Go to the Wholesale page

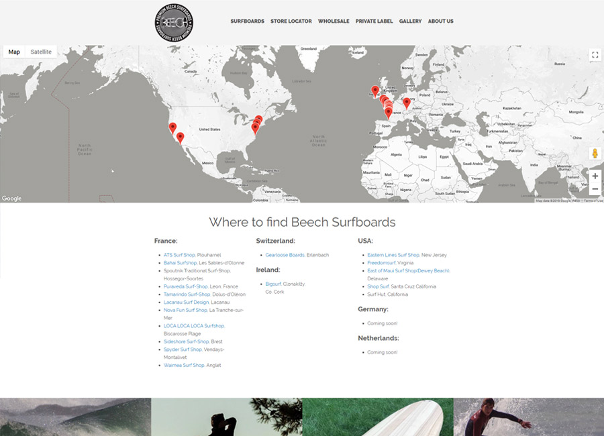[334, 21]
